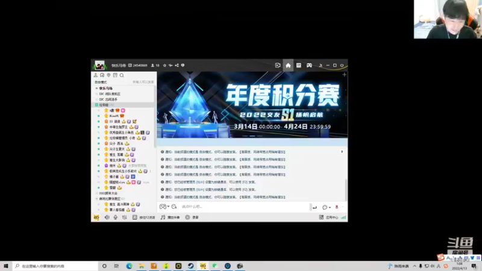Screen dimensions: 482x271
Task: Favorite this channel with the star icon
Action: (164, 66)
